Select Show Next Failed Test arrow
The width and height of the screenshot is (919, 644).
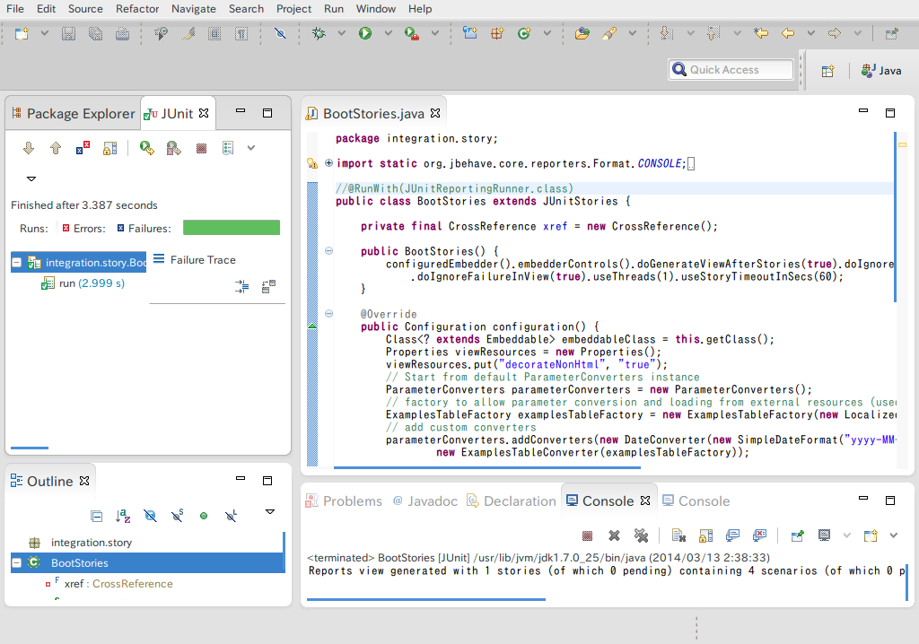point(29,149)
